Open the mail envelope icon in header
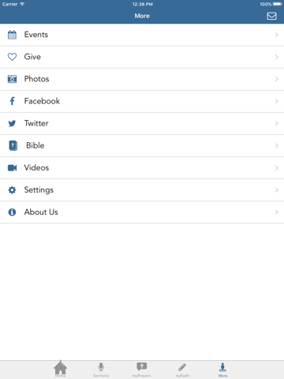284x379 pixels. (x=271, y=16)
